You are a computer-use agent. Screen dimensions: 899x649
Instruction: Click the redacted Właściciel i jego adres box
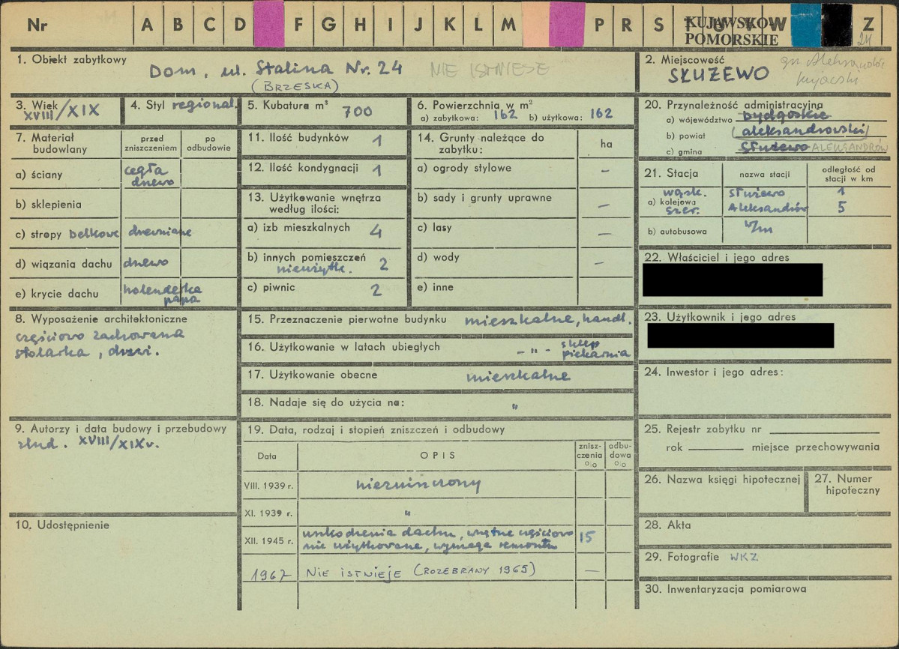pos(732,280)
